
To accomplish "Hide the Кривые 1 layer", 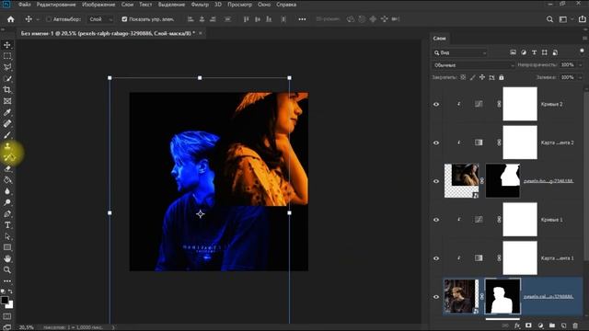I will click(x=436, y=220).
